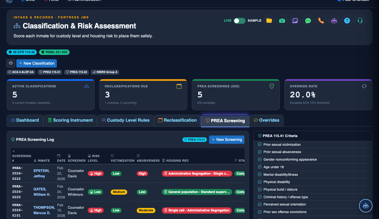This screenshot has width=379, height=219.
Task: Uncheck Prior sexual abusiveness criterion
Action: coord(260,152)
